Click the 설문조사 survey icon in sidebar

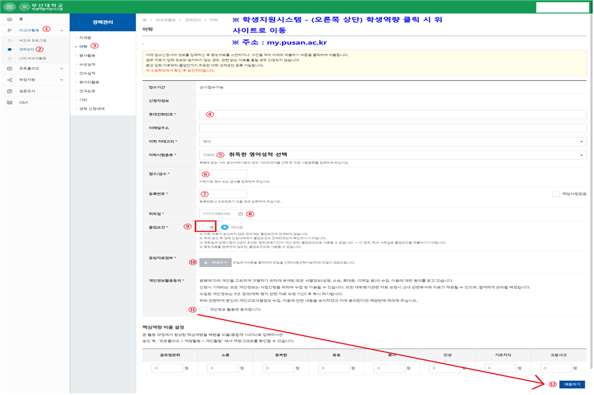pos(9,91)
